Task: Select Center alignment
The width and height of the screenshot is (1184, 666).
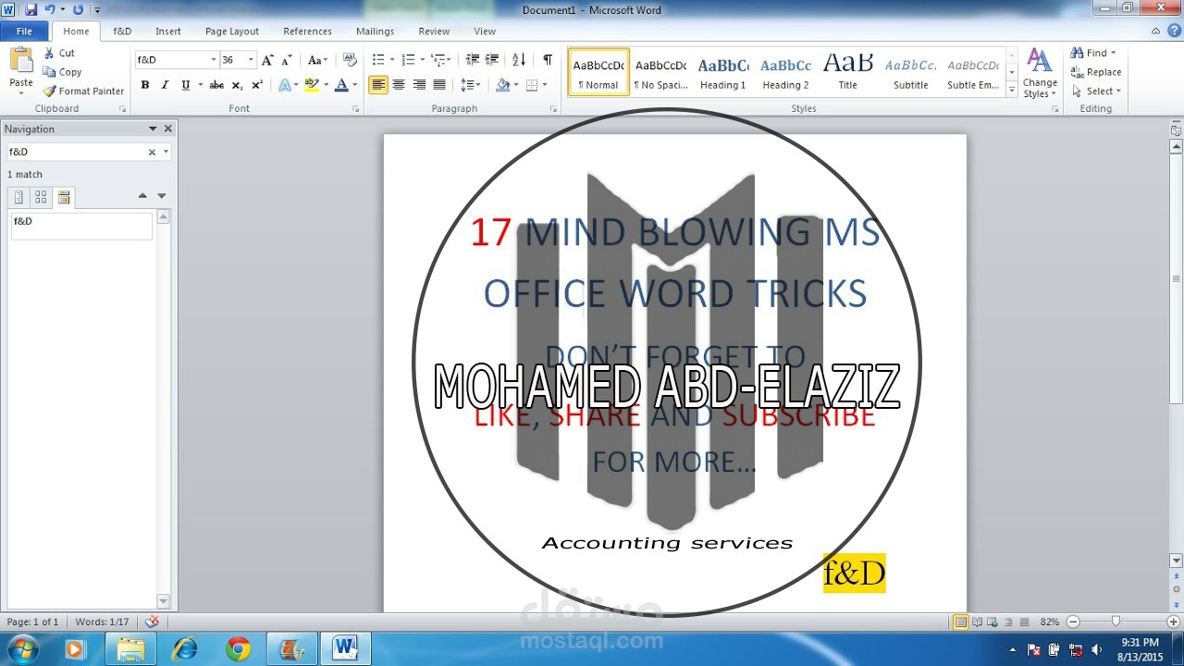Action: (x=399, y=85)
